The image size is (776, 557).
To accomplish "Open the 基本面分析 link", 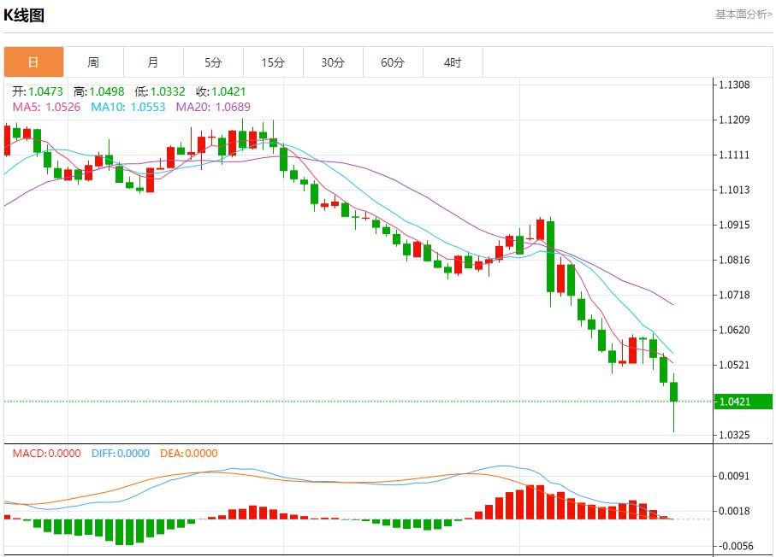I will click(743, 15).
